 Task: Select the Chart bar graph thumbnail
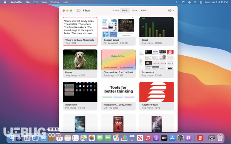[x=157, y=27]
